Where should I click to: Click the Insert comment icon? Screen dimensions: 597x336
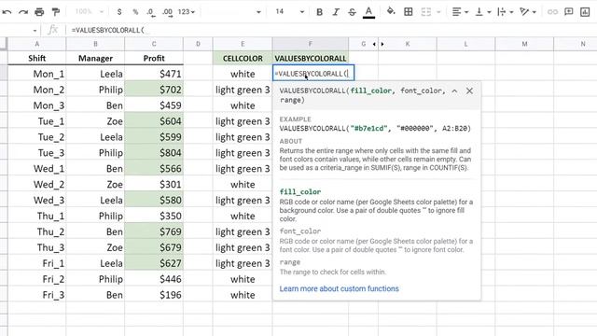point(568,12)
